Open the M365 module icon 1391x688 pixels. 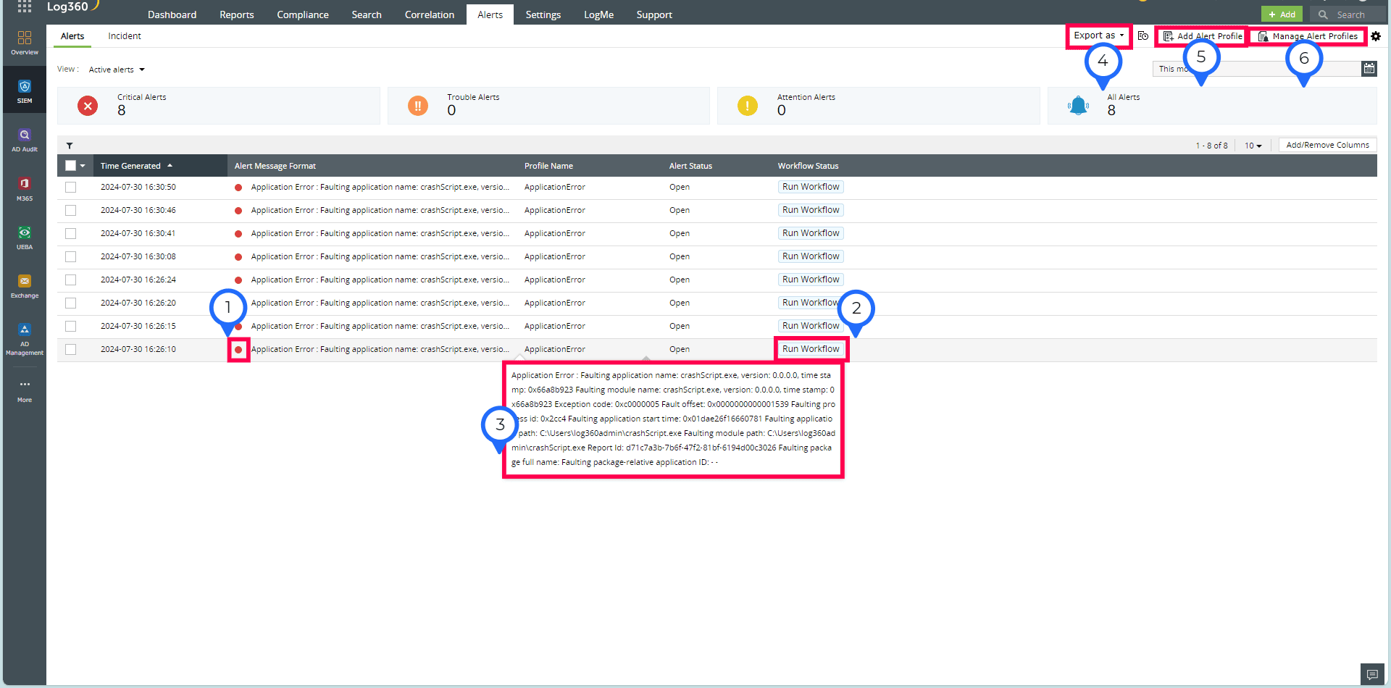24,187
